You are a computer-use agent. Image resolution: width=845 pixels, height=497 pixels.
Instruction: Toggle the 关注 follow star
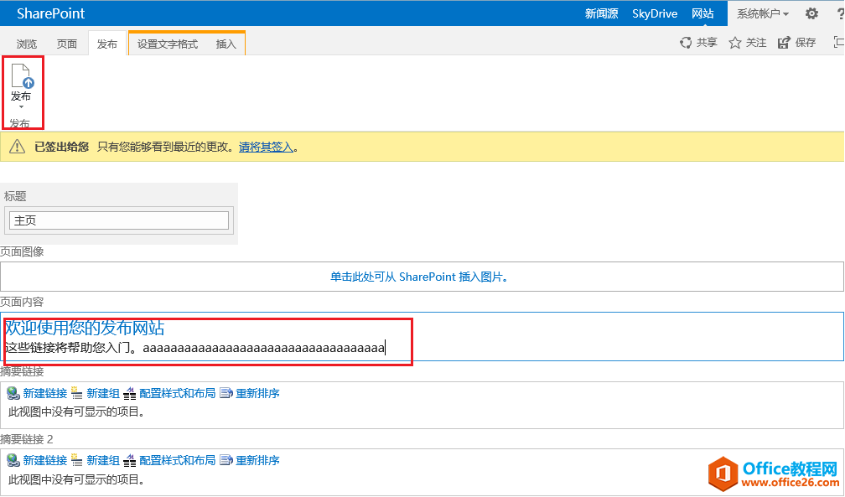pyautogui.click(x=734, y=42)
